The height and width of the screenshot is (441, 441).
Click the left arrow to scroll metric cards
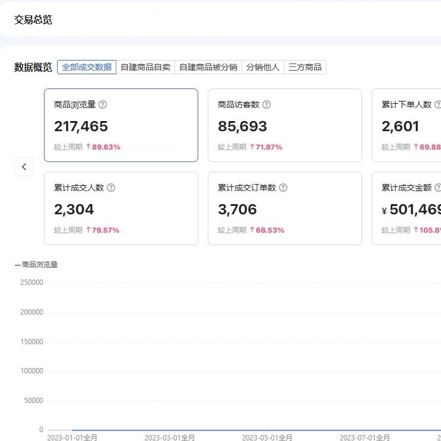coord(24,167)
